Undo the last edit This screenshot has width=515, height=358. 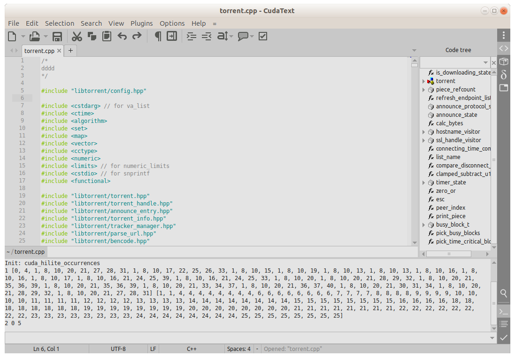click(x=122, y=37)
